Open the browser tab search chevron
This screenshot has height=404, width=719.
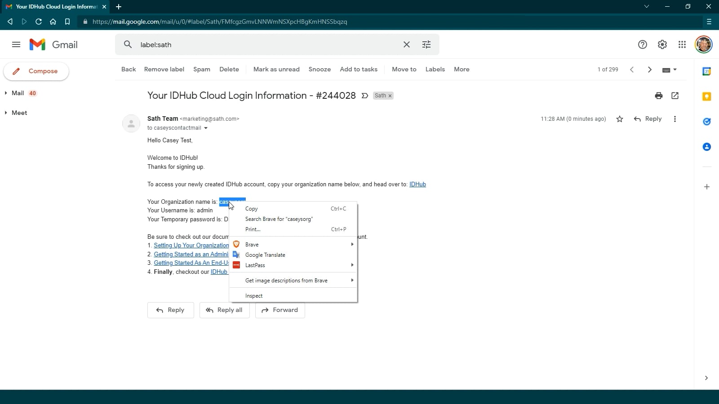[x=647, y=6]
